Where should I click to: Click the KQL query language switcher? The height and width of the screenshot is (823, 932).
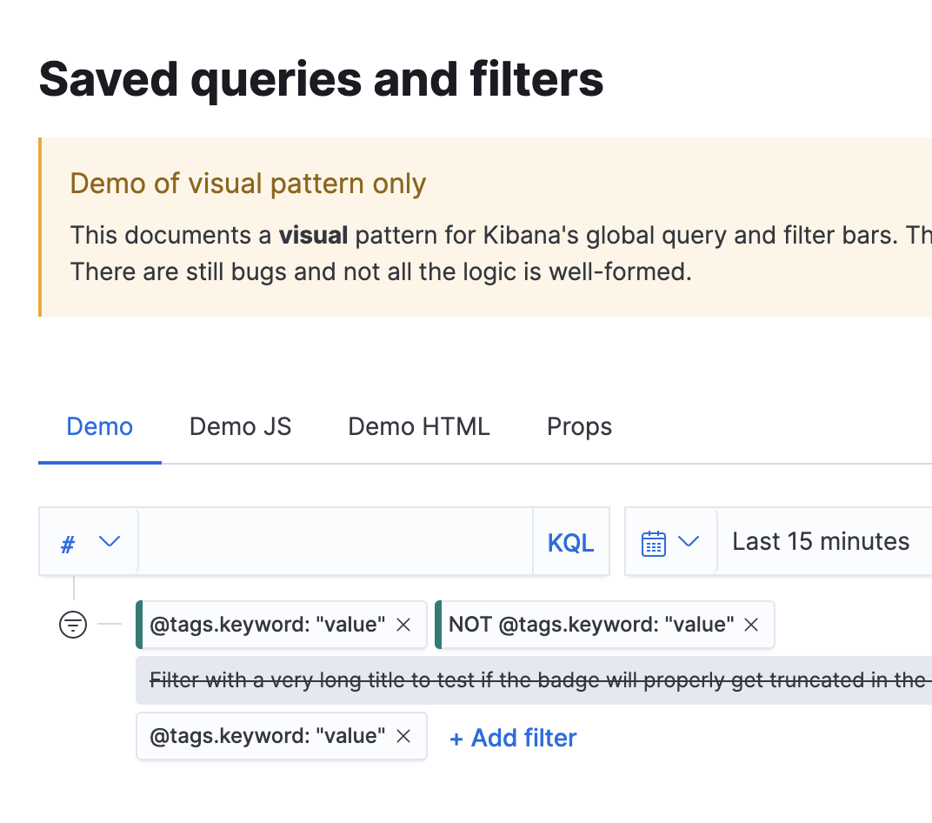click(x=570, y=541)
